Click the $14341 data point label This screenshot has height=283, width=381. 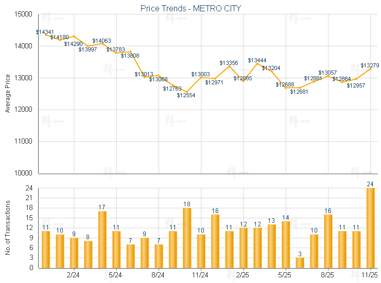45,32
